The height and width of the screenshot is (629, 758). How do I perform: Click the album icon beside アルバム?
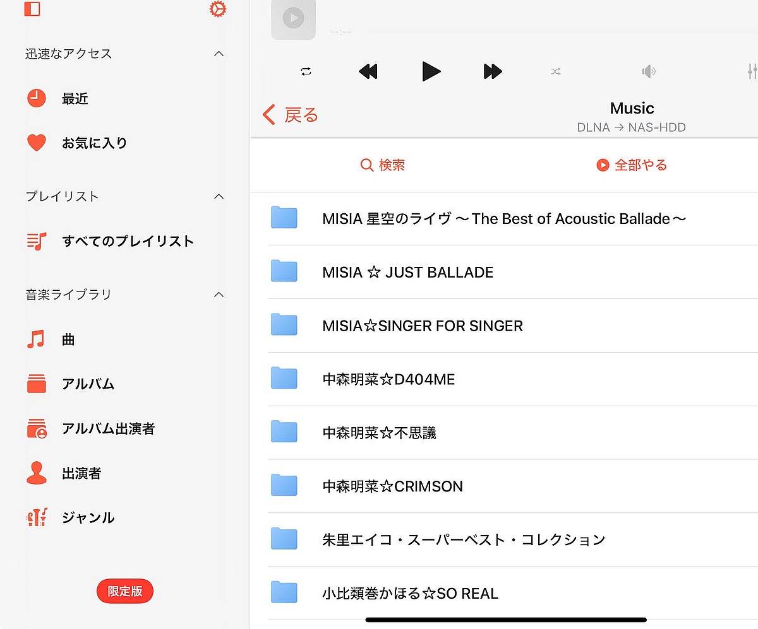tap(37, 384)
